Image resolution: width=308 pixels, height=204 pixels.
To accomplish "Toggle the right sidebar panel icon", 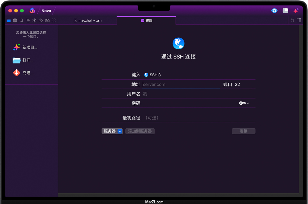I will [299, 20].
